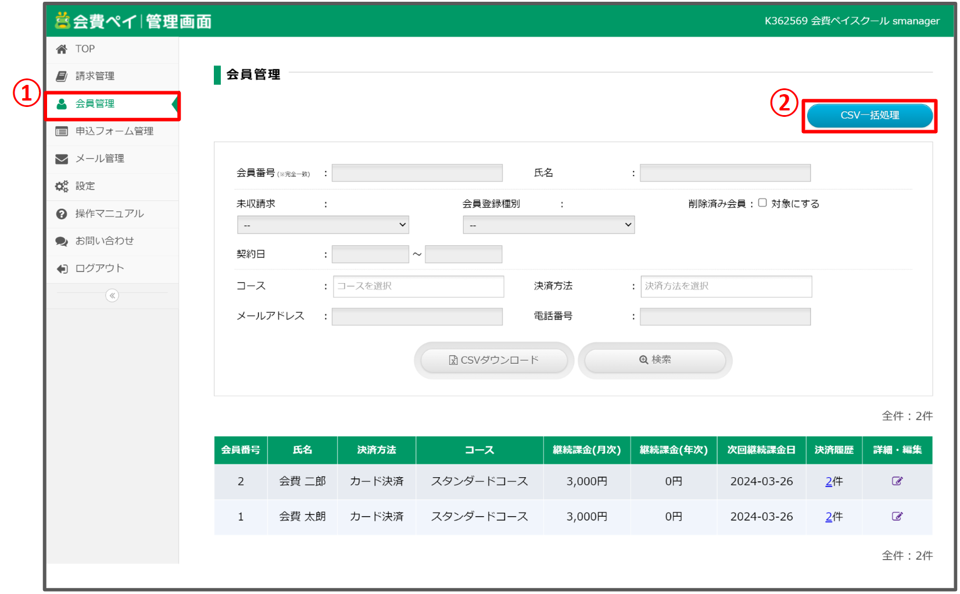Screen dimensions: 960x594
Task: Open the コースを選択 selector
Action: [418, 287]
